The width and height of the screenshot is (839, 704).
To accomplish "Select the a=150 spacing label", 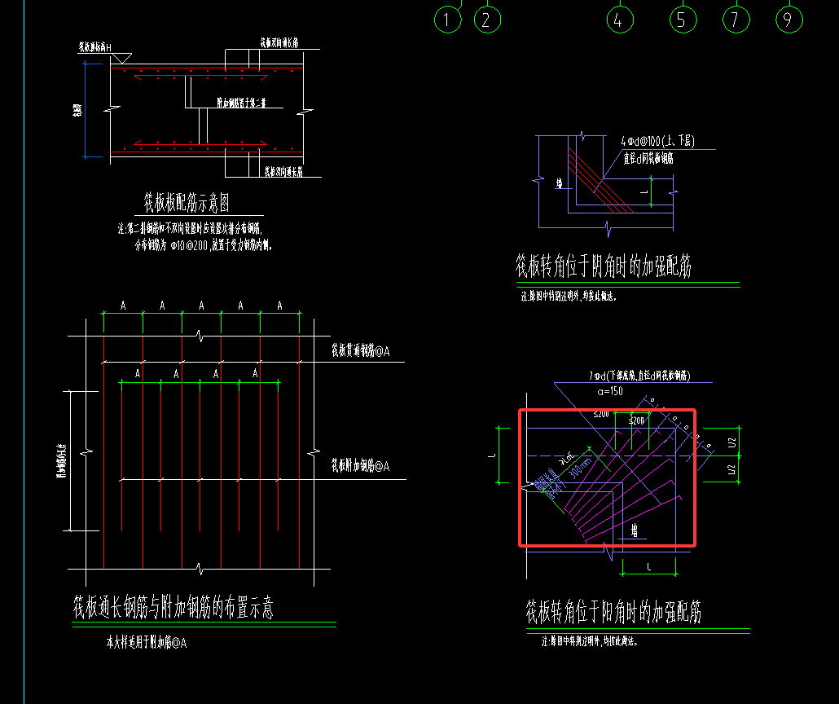I will click(x=610, y=391).
